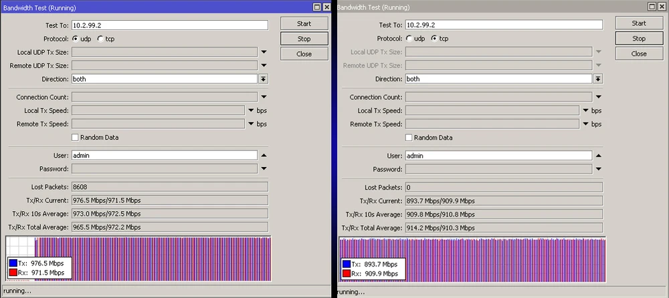Expand Local Tx Speed in left window
Image resolution: width=669 pixels, height=298 pixels.
tap(251, 111)
